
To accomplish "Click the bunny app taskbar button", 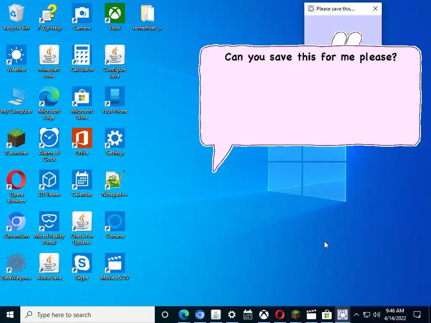I will (343, 315).
